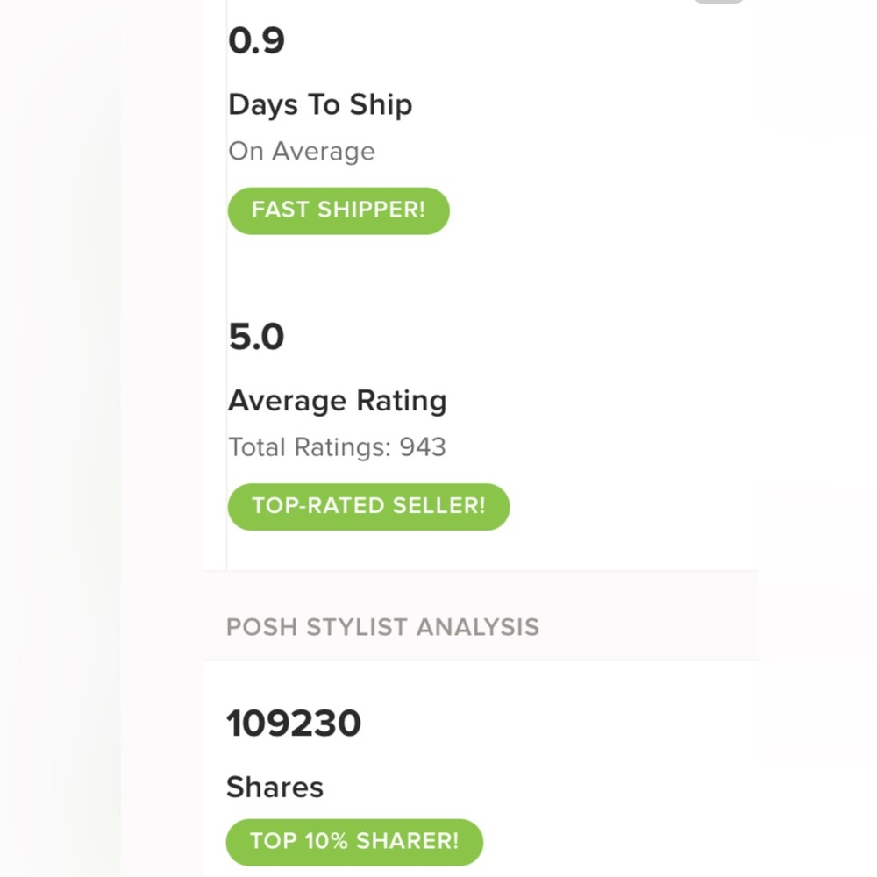Select the 109230 shares count

(294, 724)
